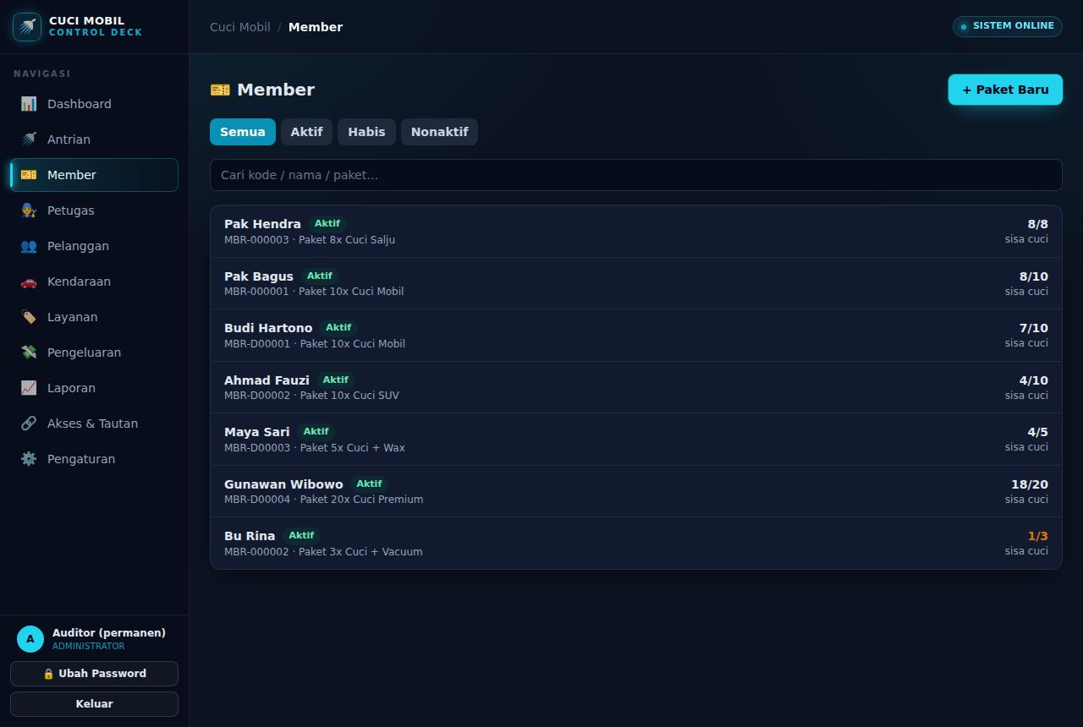
Task: Open Layanan in the sidebar
Action: coord(94,317)
